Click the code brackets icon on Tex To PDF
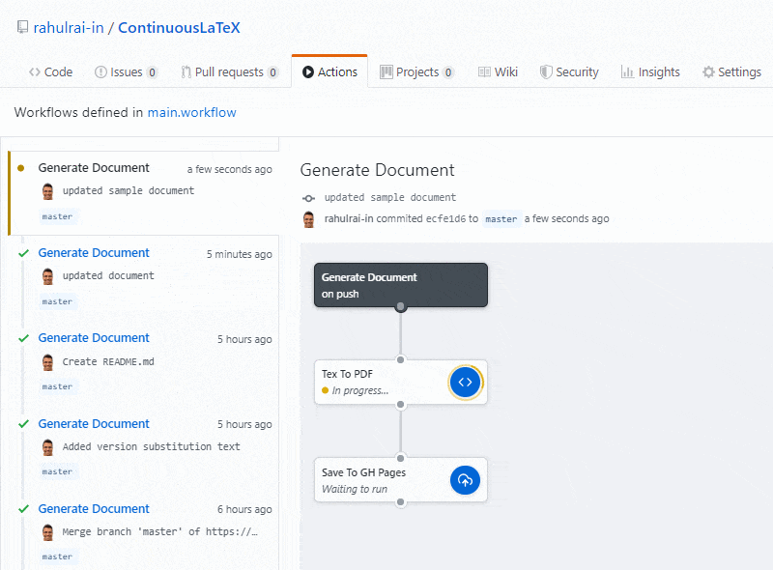 pos(465,383)
